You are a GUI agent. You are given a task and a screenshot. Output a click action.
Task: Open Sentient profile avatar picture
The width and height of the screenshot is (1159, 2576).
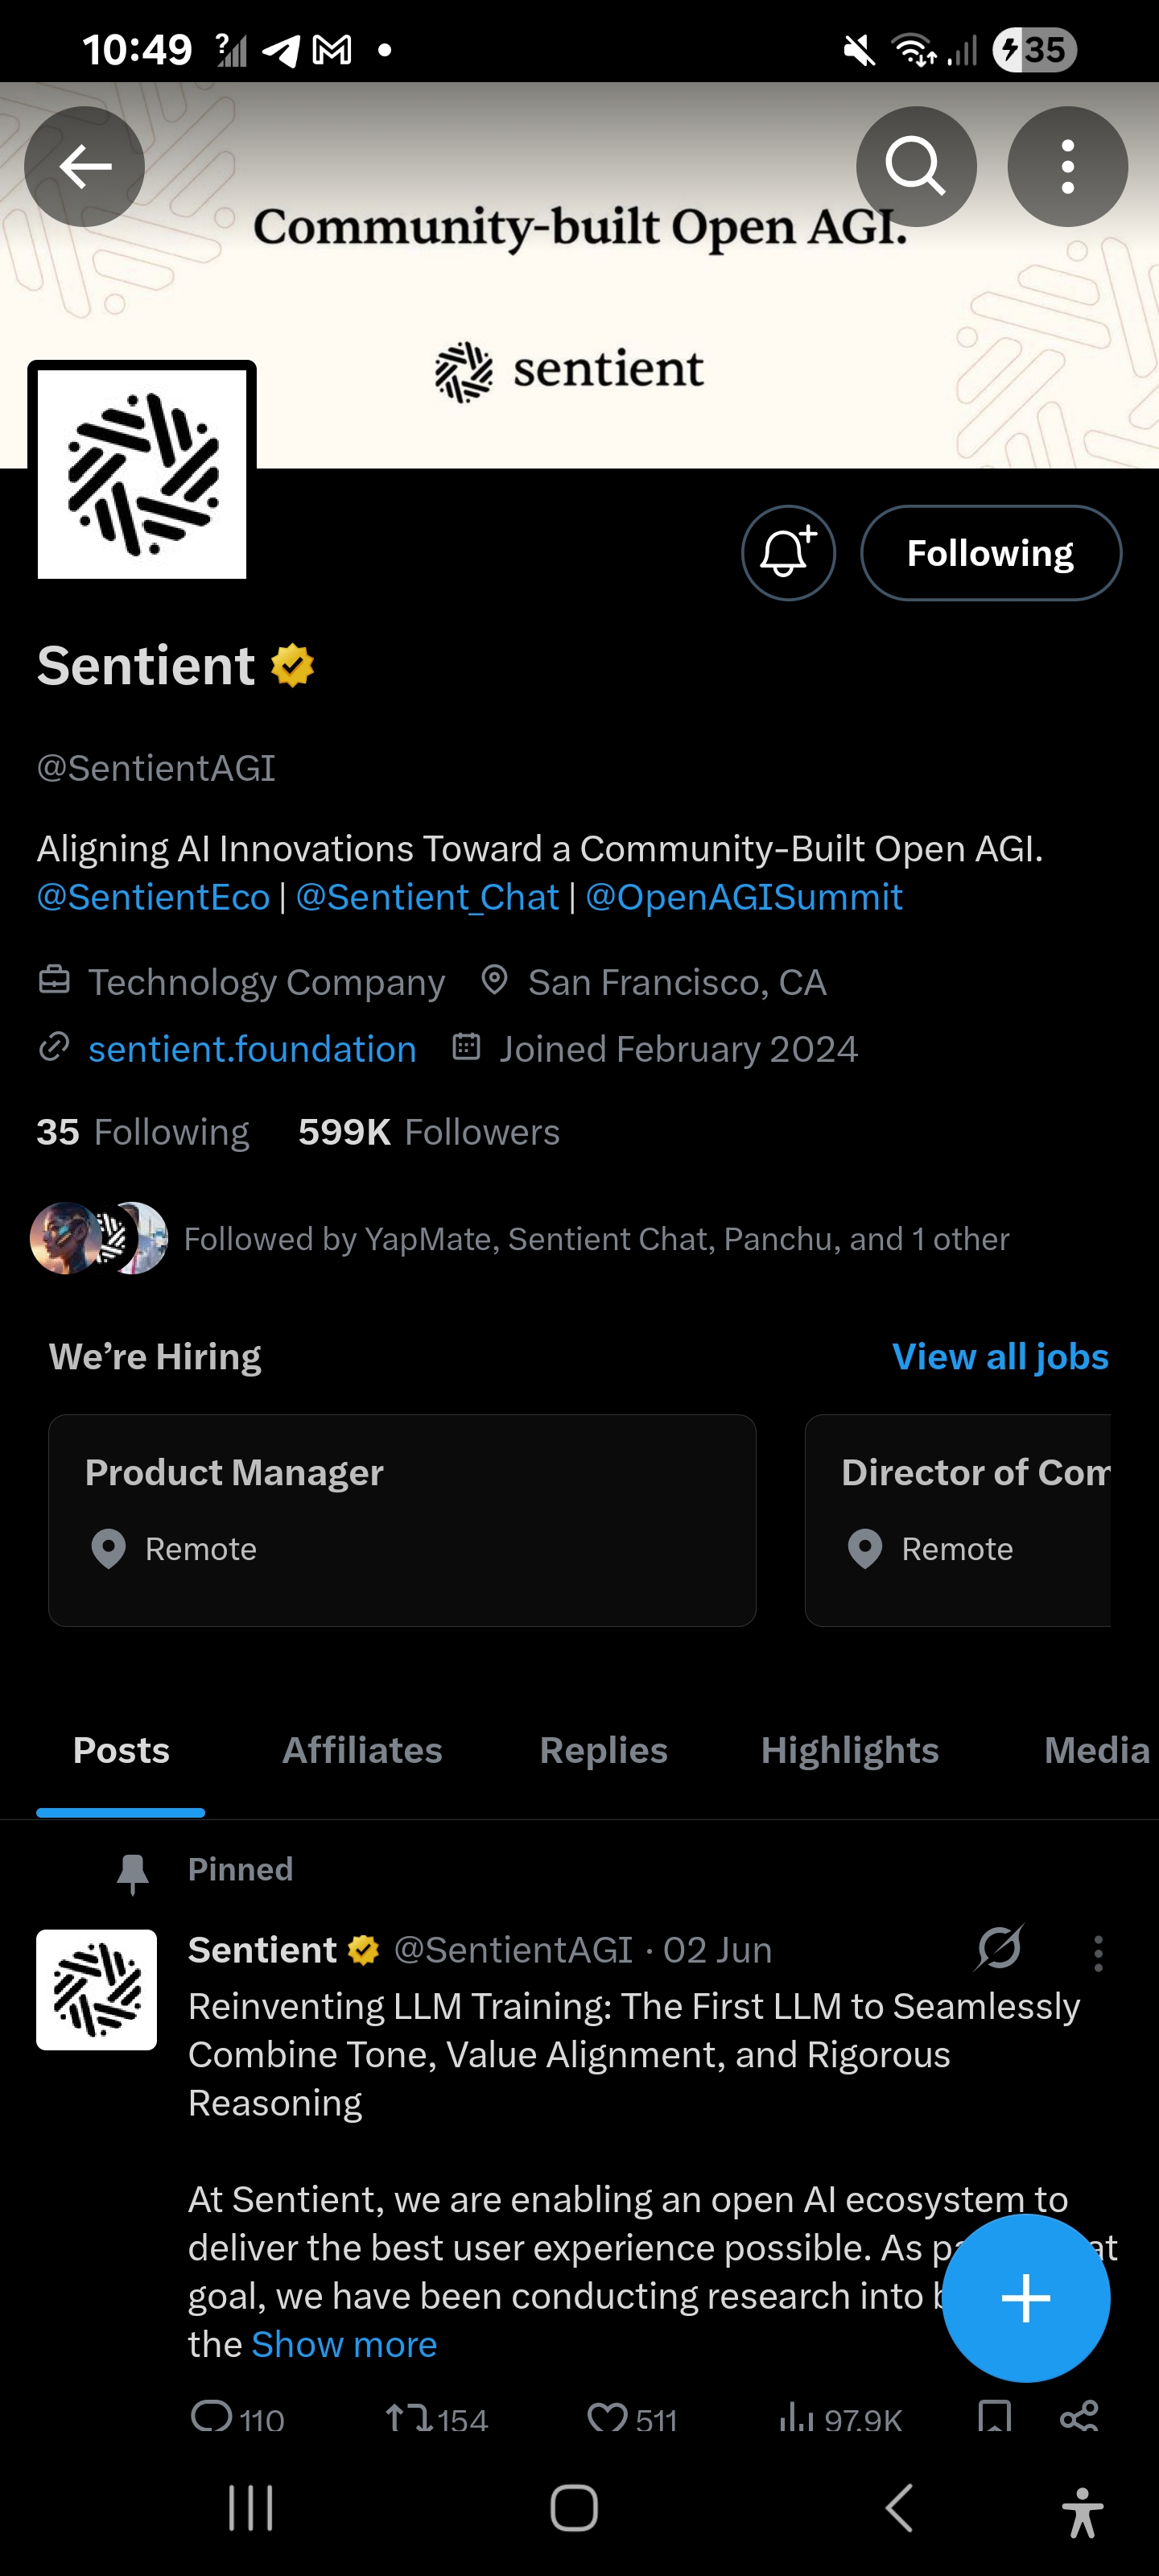142,473
